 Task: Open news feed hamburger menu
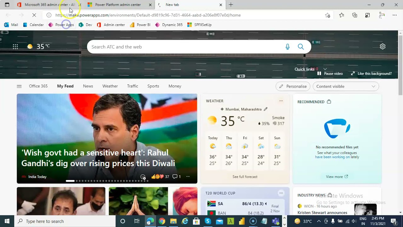(19, 86)
